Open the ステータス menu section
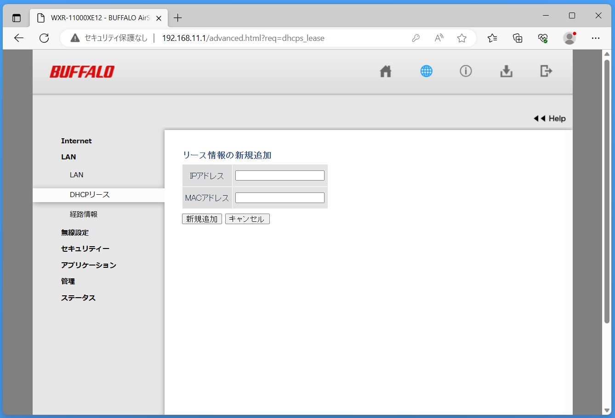Image resolution: width=615 pixels, height=418 pixels. 79,298
